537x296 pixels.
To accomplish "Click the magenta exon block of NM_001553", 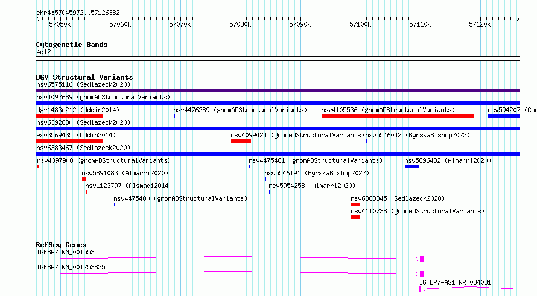I will (422, 259).
